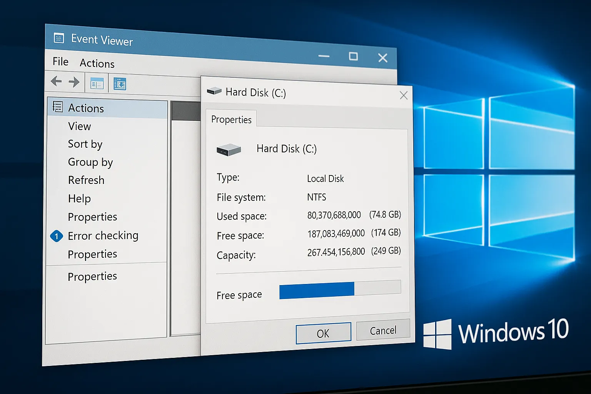Screen dimensions: 591x394
Task: Click the Event Viewer window title text
Action: click(102, 40)
